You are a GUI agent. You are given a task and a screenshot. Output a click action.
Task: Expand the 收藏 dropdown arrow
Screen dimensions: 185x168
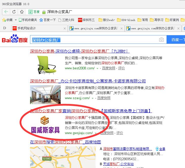coord(16,20)
